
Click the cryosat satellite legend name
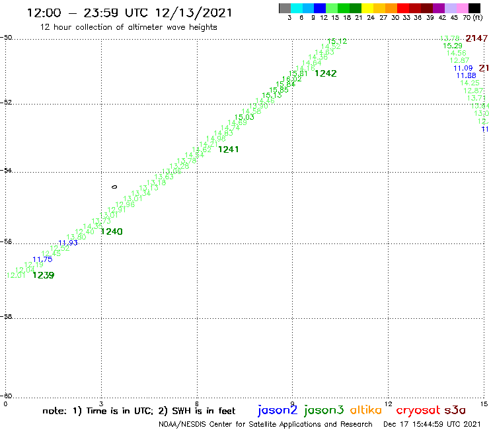418,411
